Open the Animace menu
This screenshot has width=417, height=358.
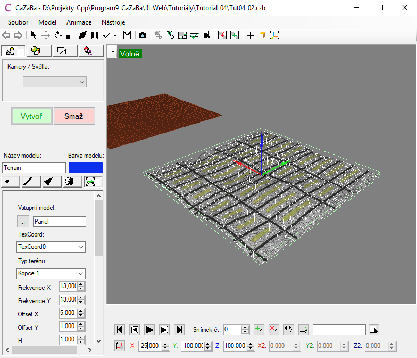coord(79,22)
